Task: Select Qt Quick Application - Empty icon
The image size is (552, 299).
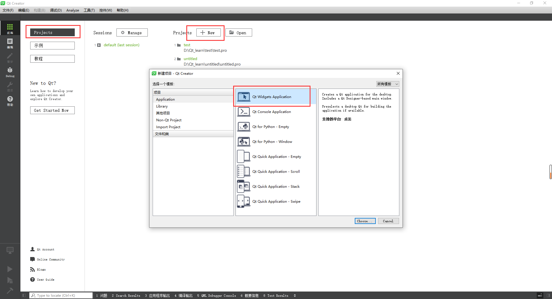Action: point(244,157)
